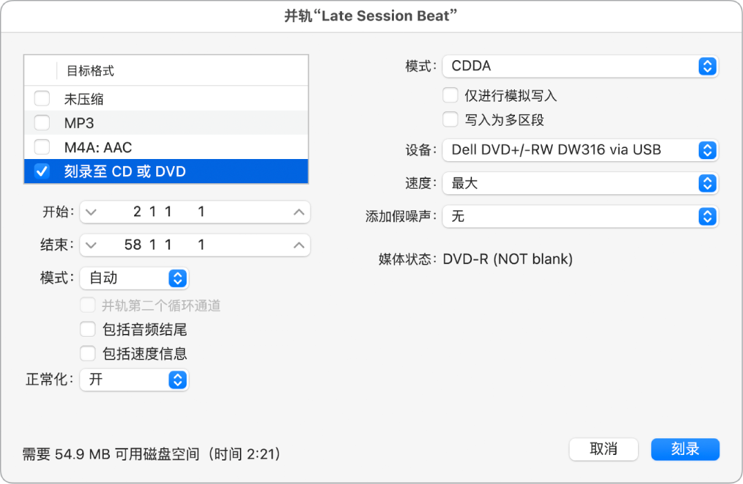
Task: Click the Start position increment arrow
Action: point(299,212)
